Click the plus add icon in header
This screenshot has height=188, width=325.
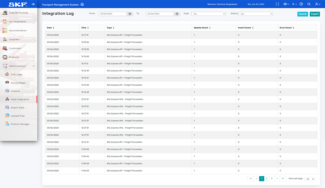294,4
